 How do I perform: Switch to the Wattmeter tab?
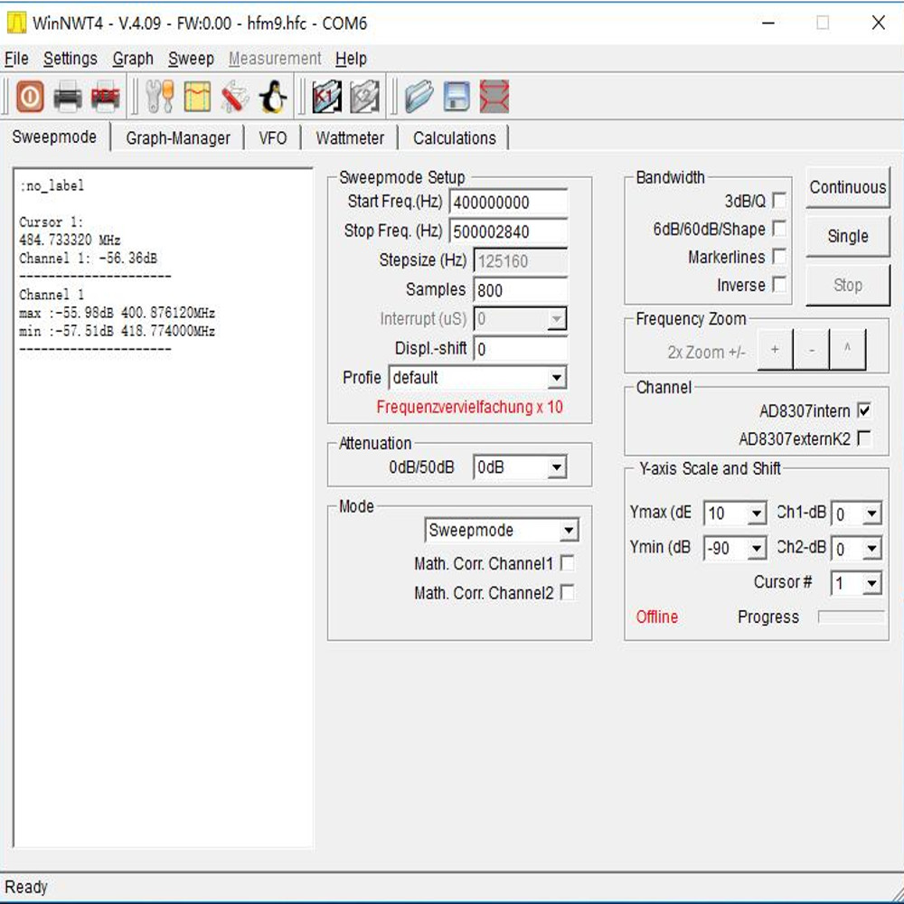[x=351, y=137]
